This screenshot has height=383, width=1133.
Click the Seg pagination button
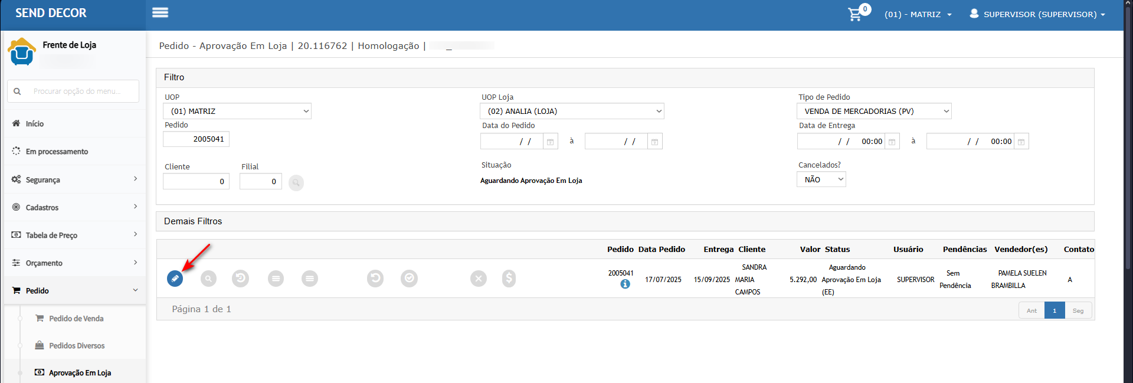coord(1078,310)
